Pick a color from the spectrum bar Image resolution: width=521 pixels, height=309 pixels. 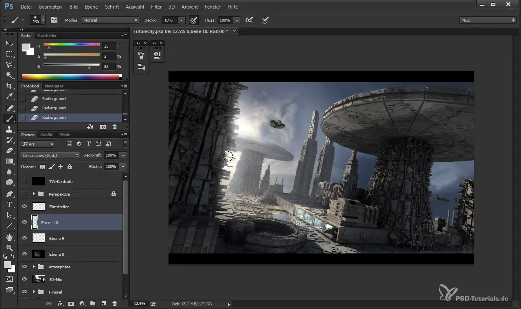(70, 76)
